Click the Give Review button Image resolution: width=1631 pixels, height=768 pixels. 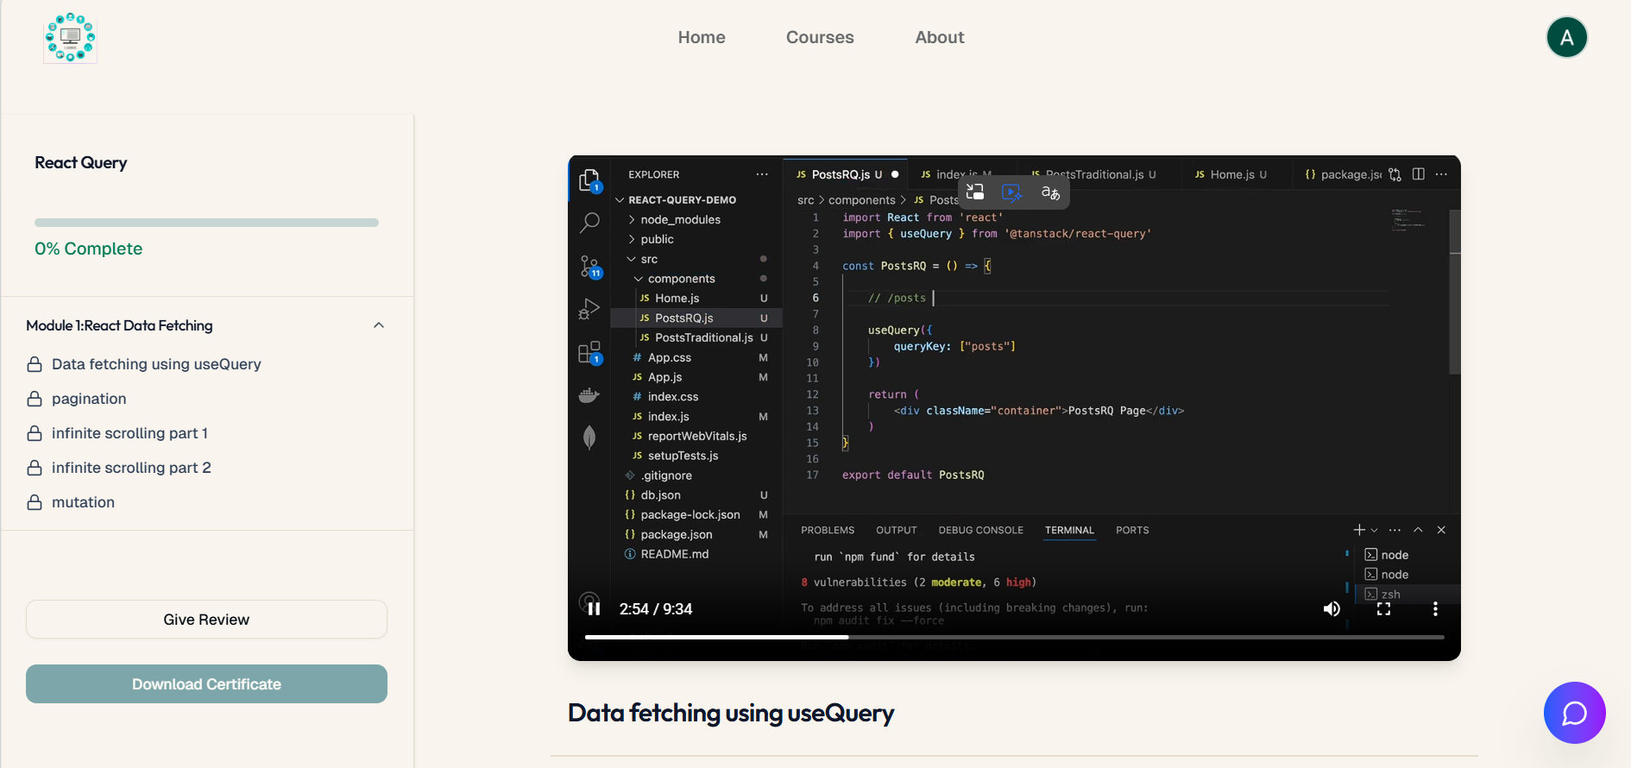click(206, 620)
